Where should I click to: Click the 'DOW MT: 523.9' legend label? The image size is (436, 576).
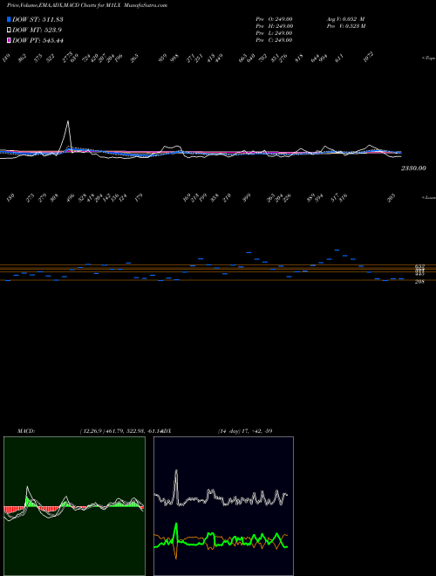[x=37, y=31]
